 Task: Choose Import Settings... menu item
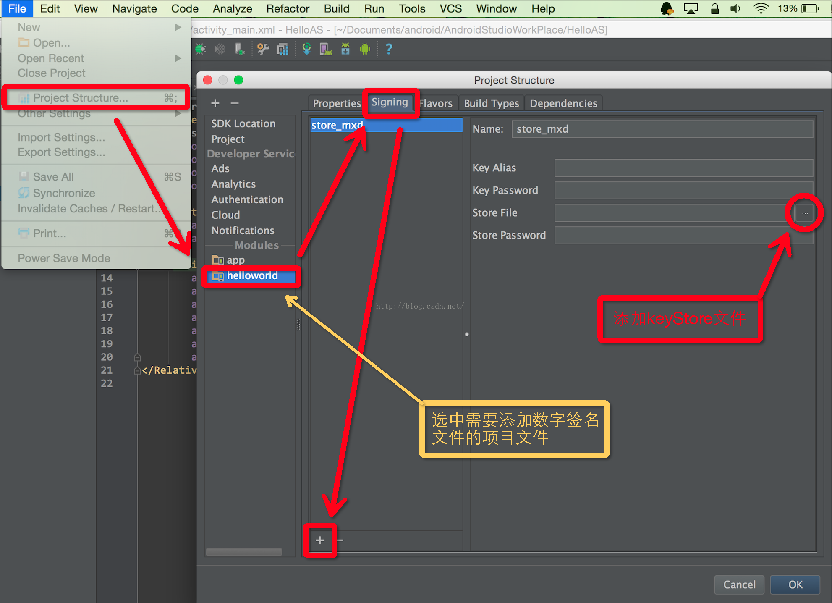point(97,137)
